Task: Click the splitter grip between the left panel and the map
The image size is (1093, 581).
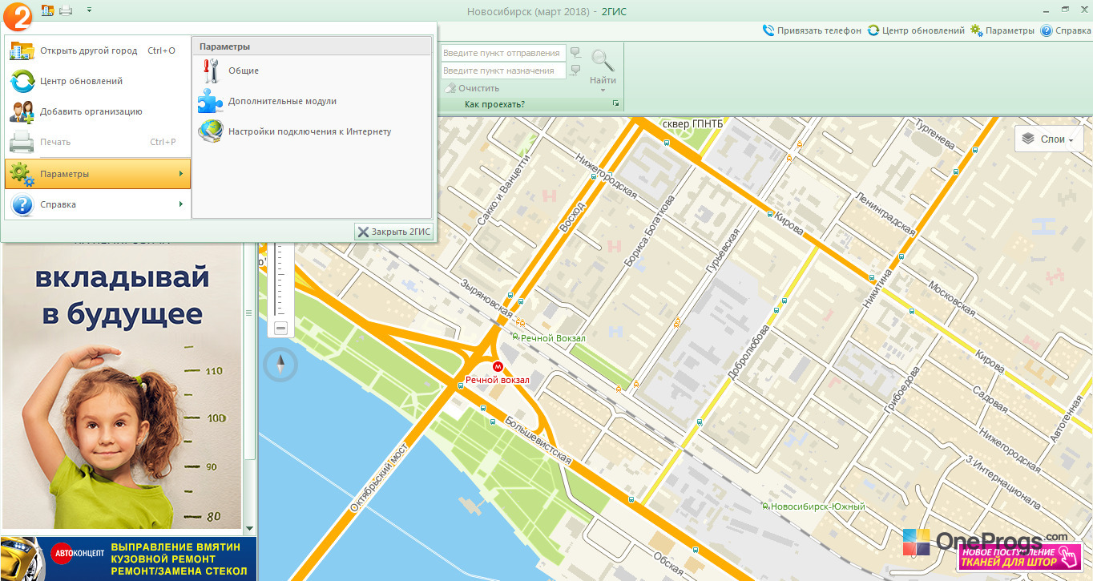Action: tap(248, 313)
